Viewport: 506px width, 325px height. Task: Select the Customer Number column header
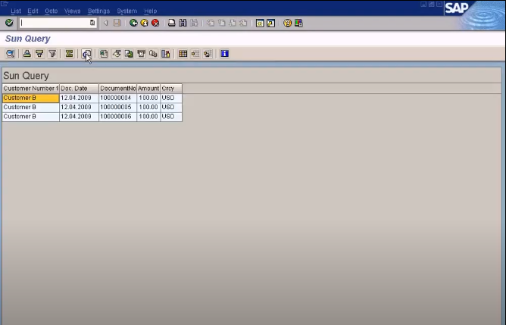point(30,89)
